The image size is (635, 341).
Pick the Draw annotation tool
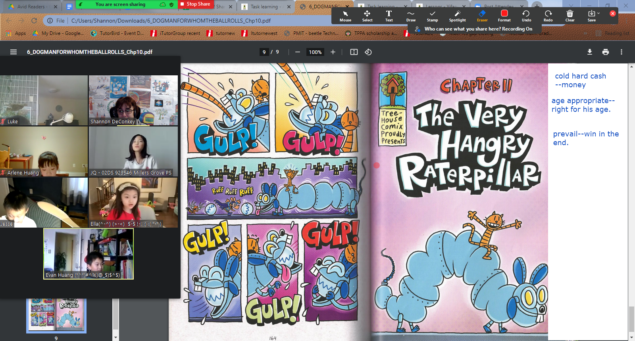tap(411, 16)
